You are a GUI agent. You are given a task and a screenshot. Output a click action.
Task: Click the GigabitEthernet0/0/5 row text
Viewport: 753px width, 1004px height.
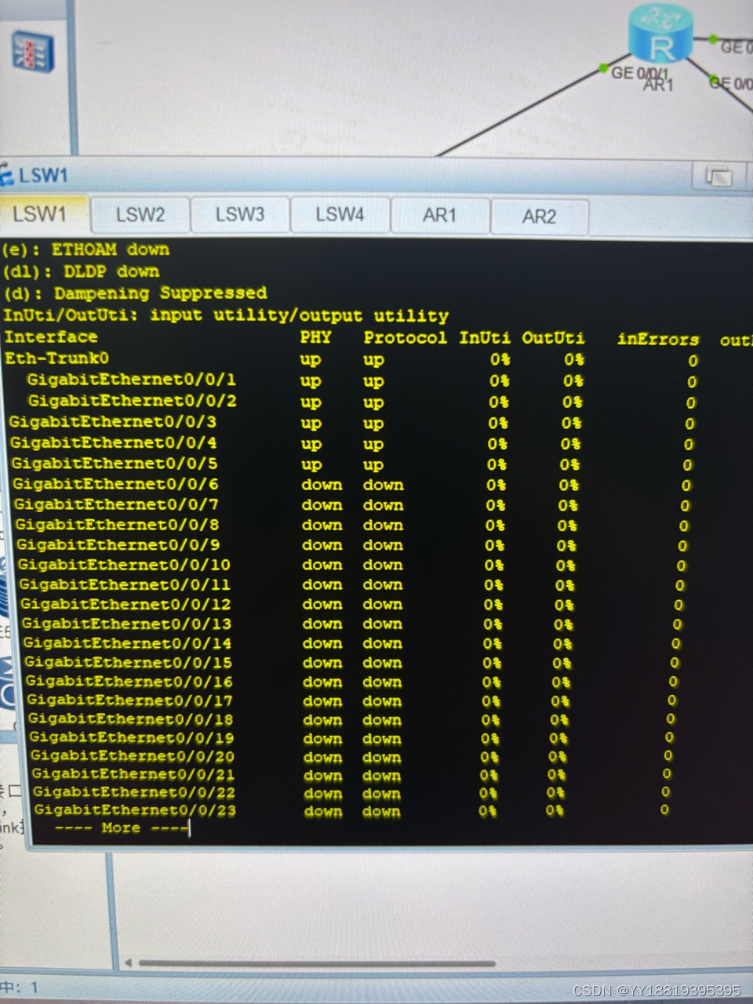[x=115, y=464]
